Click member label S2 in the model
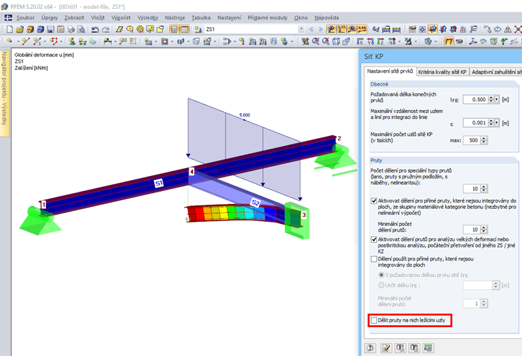Image resolution: width=522 pixels, height=358 pixels. point(256,203)
